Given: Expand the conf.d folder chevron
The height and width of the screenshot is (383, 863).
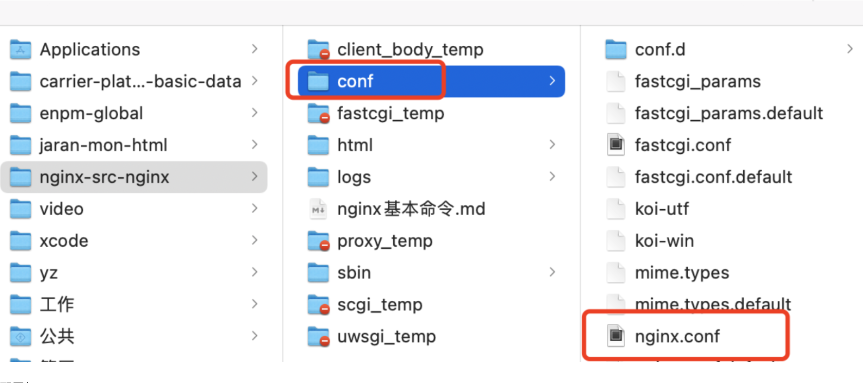Looking at the screenshot, I should 849,49.
